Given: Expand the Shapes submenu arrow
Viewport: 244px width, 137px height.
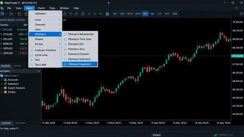Looking at the screenshot, I should (x=59, y=39).
